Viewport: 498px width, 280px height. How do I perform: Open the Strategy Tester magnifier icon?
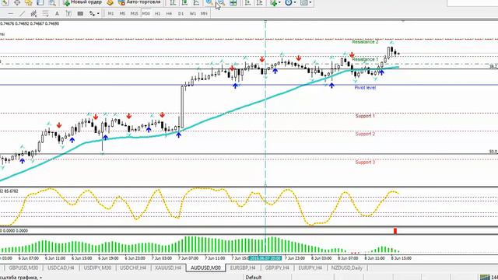point(52,2)
